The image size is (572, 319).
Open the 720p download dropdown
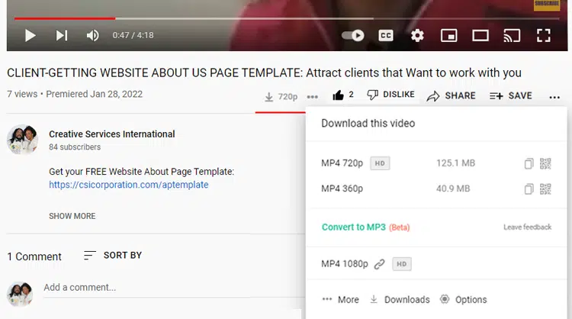[x=281, y=97]
